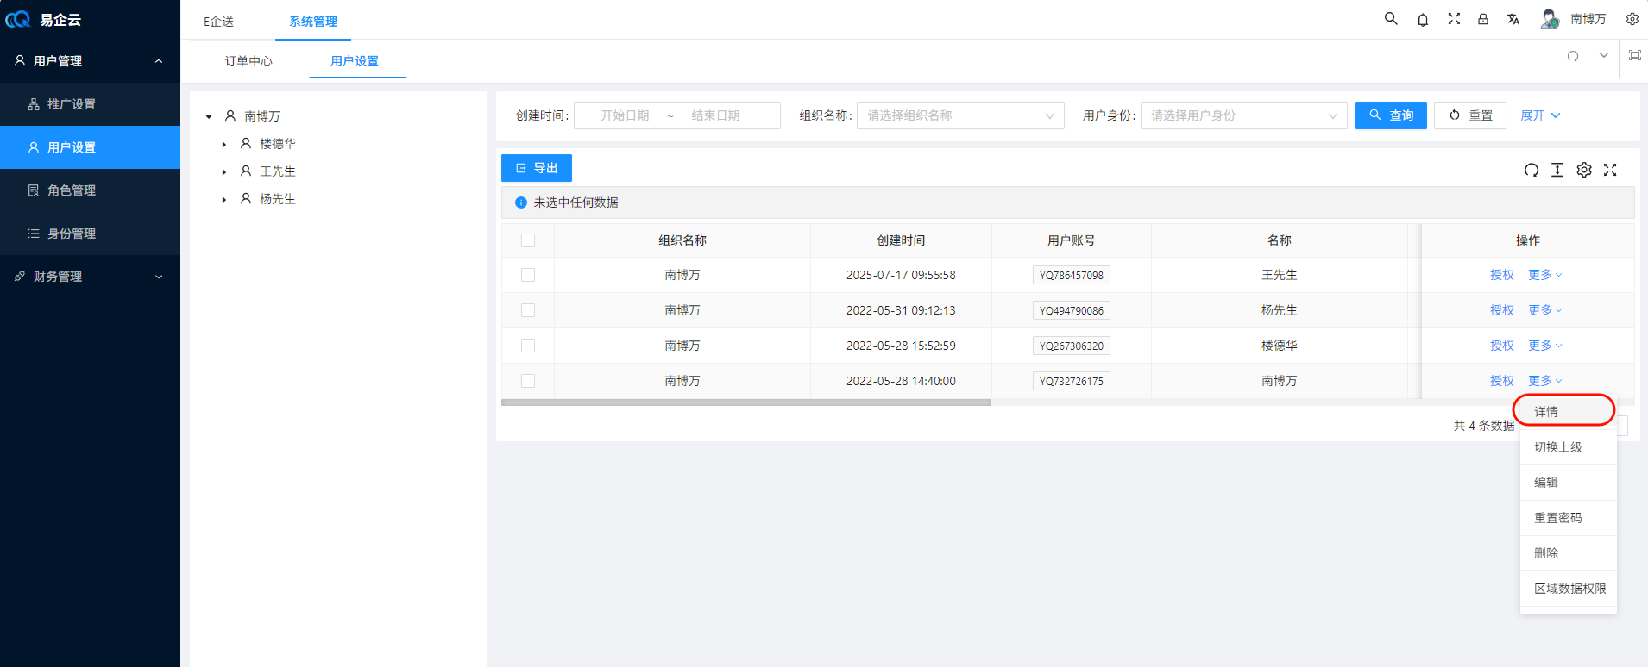1648x667 pixels.
Task: Open the 组织名称 dropdown
Action: pyautogui.click(x=959, y=115)
